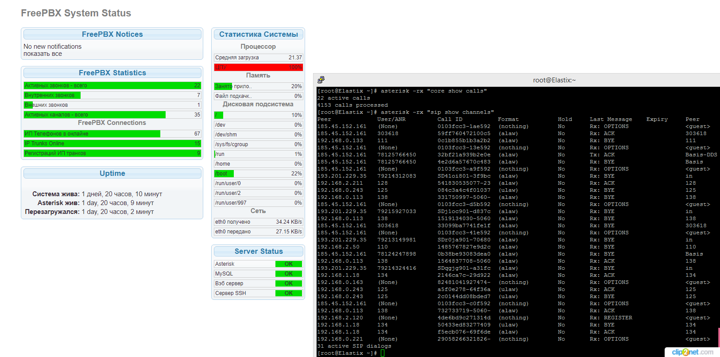Click the terminal cursor at the prompt

[x=383, y=353]
